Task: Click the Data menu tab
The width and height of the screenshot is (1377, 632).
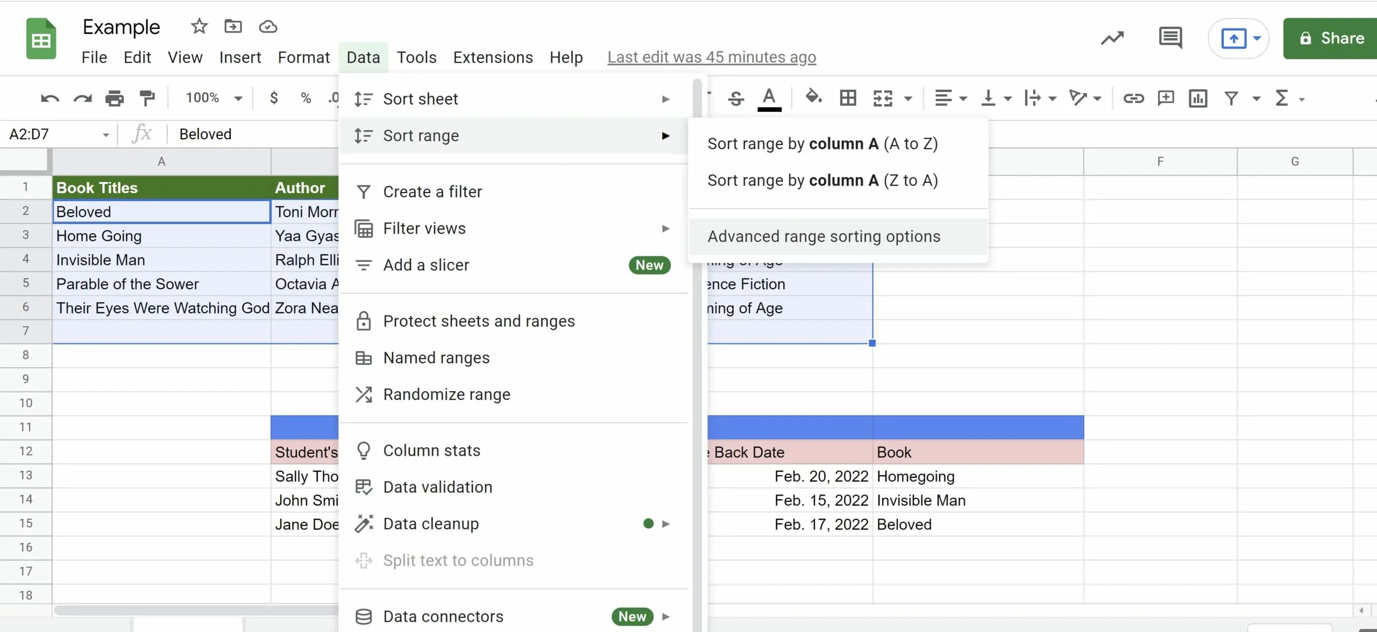Action: click(363, 57)
